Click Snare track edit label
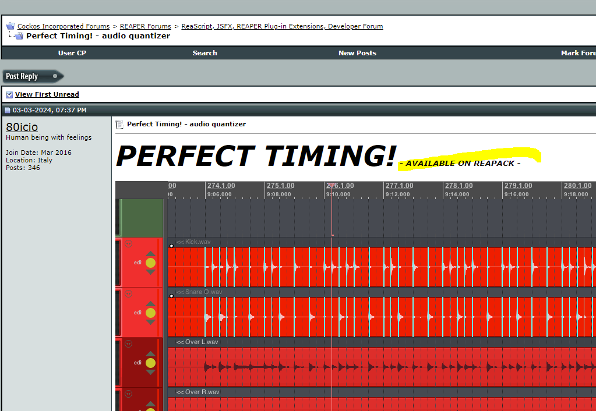The image size is (596, 411). (138, 313)
